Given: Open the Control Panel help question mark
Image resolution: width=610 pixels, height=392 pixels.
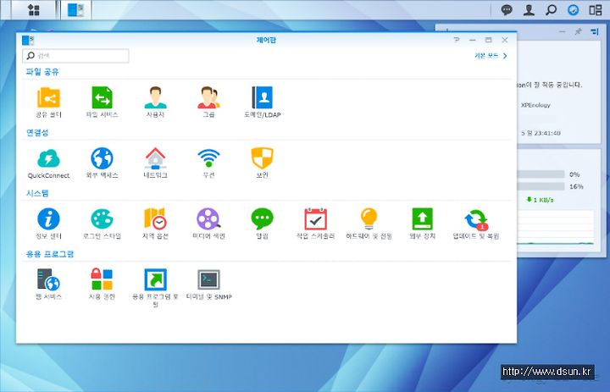Looking at the screenshot, I should [457, 40].
